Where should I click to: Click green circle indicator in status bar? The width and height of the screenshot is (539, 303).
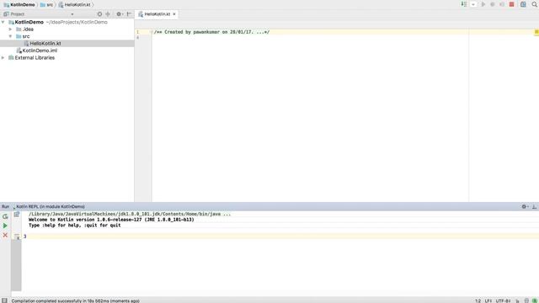tap(534, 300)
